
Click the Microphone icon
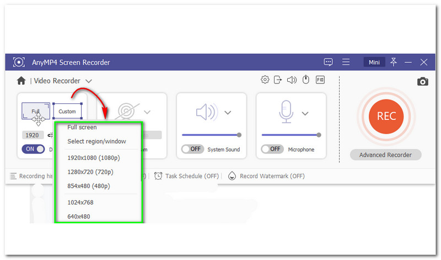tap(286, 112)
